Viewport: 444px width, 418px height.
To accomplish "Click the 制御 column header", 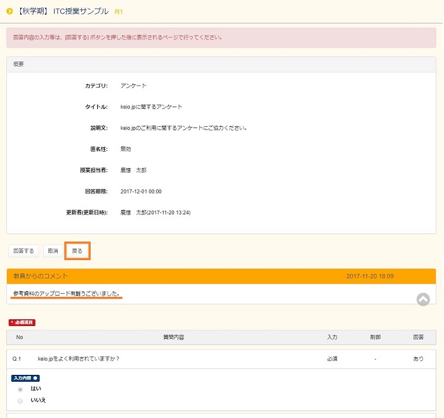I will 375,337.
